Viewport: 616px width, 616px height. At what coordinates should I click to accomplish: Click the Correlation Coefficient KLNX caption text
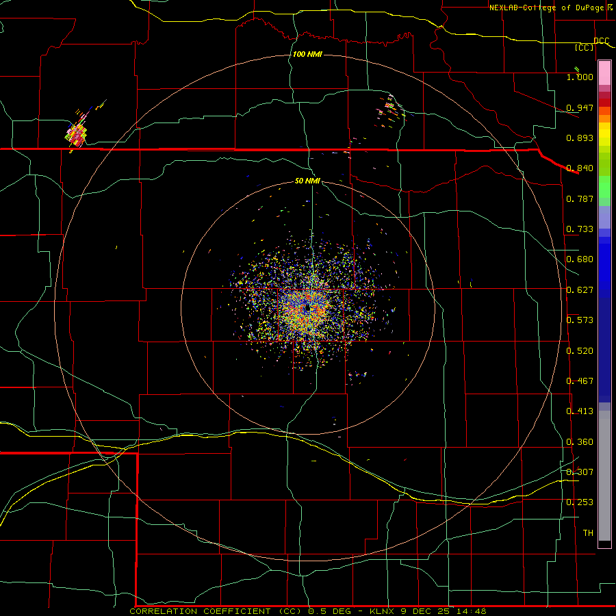point(308,611)
